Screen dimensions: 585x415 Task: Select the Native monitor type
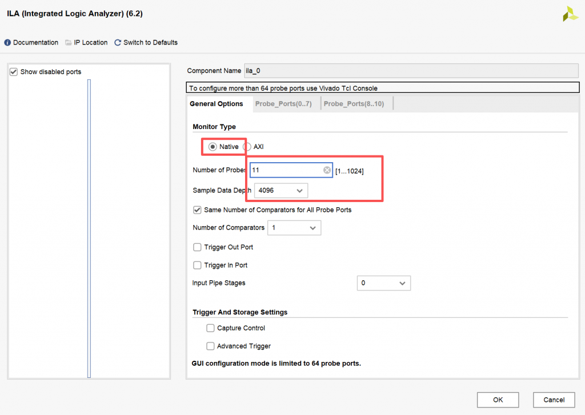tap(213, 147)
